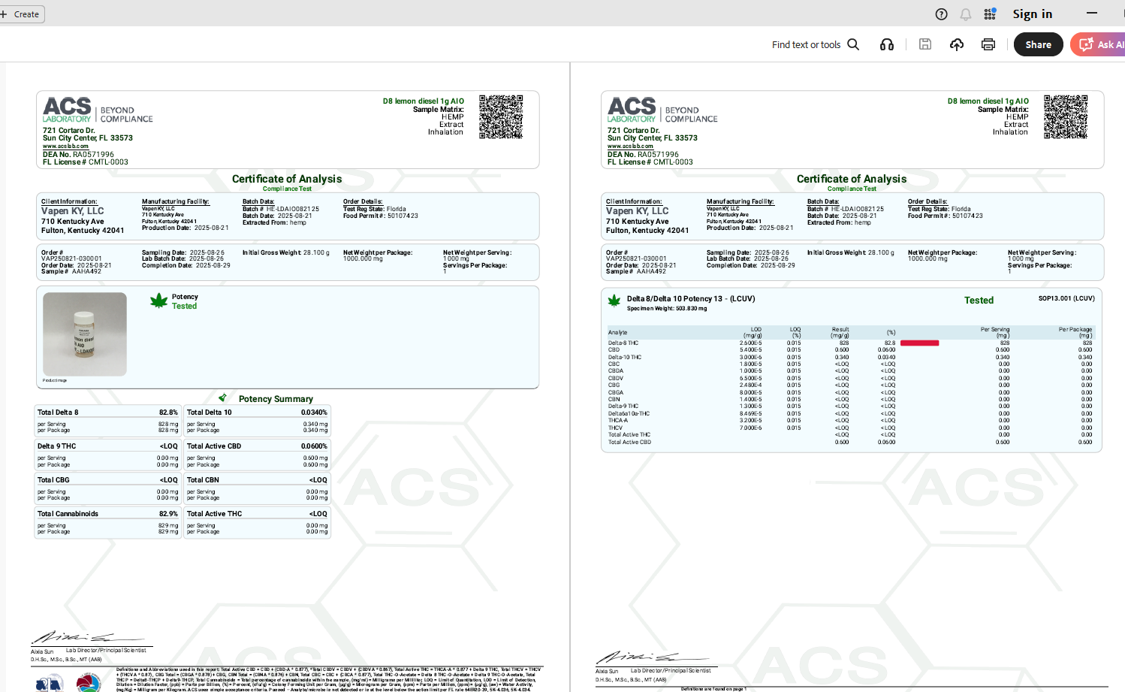Image resolution: width=1125 pixels, height=692 pixels.
Task: Click the "Total CBG" label
Action: (x=53, y=480)
